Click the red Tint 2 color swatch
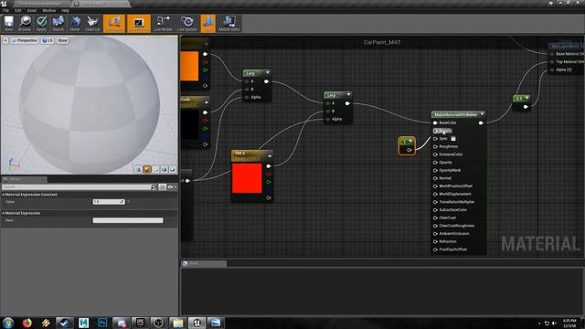Image resolution: width=585 pixels, height=329 pixels. pos(247,178)
